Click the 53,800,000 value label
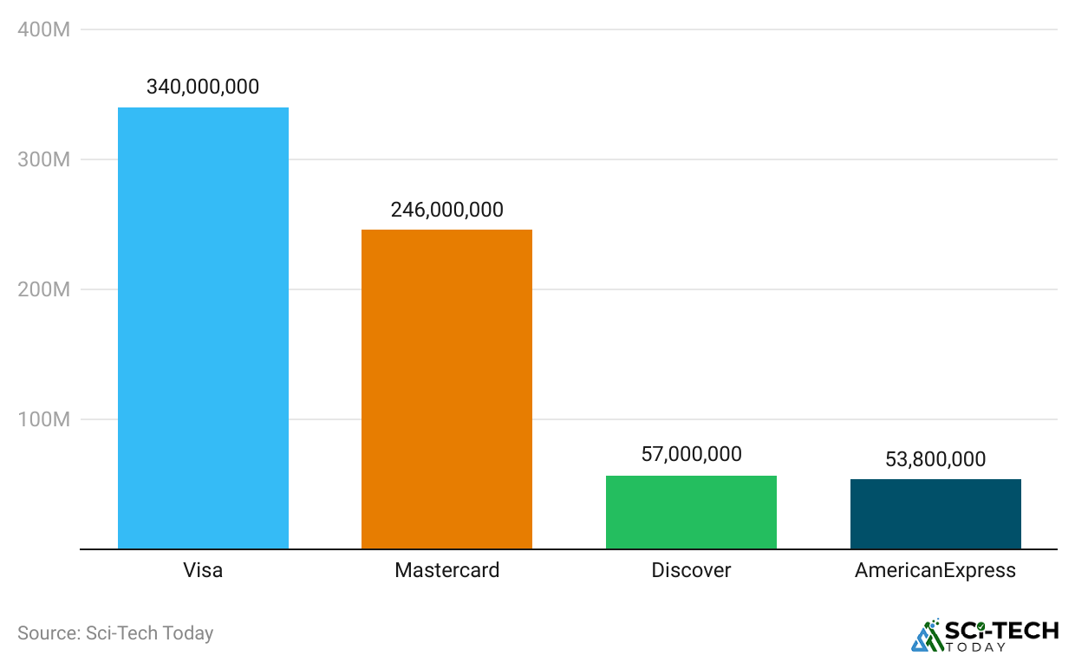The width and height of the screenshot is (1075, 662). point(935,459)
